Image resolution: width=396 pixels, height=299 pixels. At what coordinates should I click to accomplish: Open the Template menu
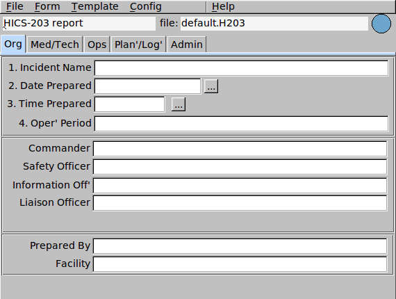pos(95,6)
